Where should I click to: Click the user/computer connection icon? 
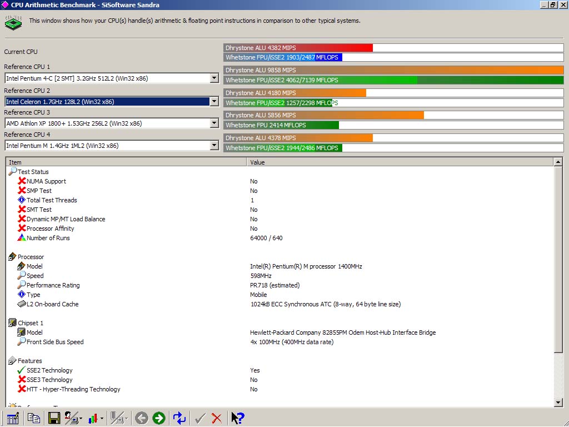[x=72, y=418]
